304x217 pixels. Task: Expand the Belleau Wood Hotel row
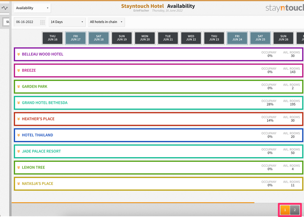click(19, 54)
